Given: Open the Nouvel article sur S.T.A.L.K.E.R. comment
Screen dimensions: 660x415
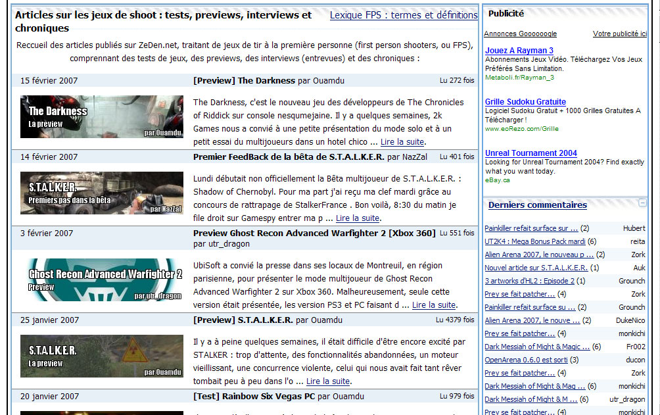Looking at the screenshot, I should (536, 268).
